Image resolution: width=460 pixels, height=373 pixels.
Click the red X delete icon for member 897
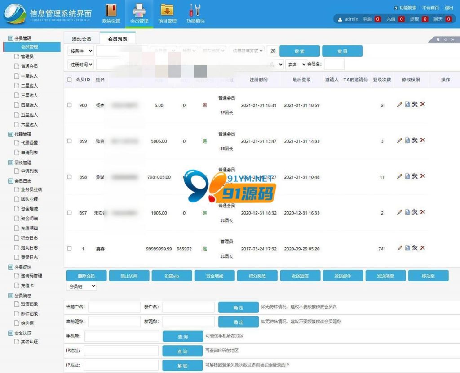[x=422, y=212]
